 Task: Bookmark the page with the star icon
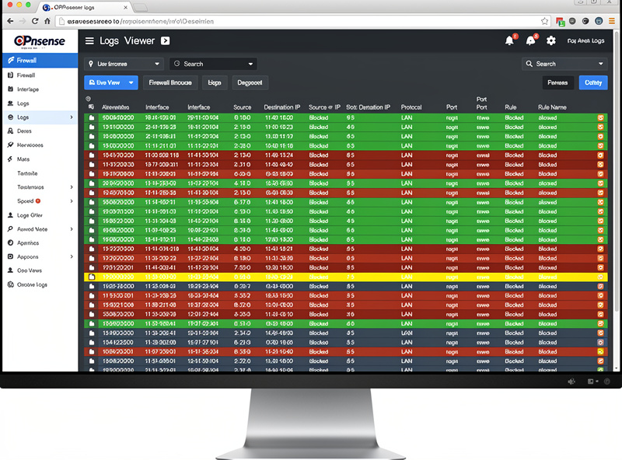point(545,21)
